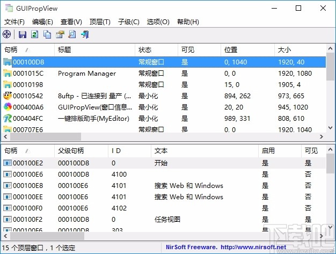Click the 搜索 Web 和 Windows cell of 000100EE

coord(189,197)
